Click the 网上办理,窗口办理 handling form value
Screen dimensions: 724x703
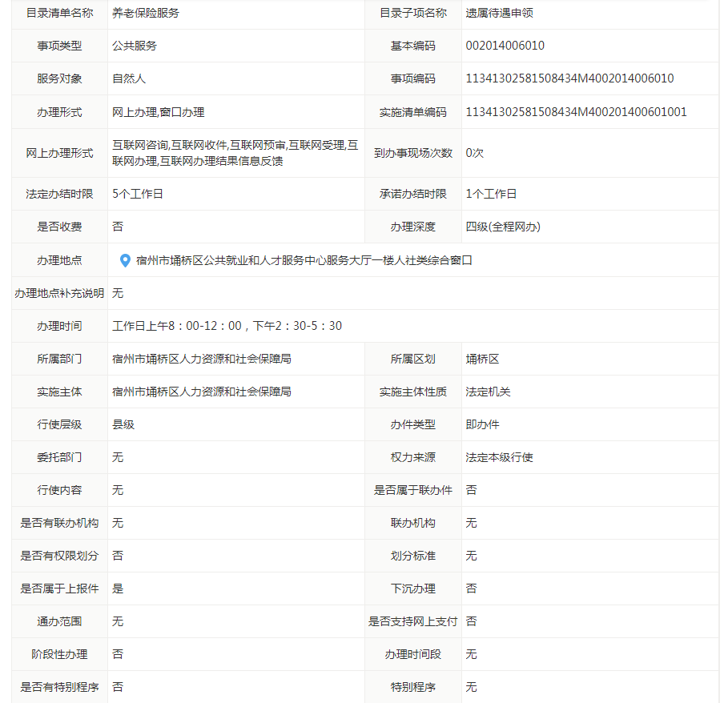tap(158, 112)
